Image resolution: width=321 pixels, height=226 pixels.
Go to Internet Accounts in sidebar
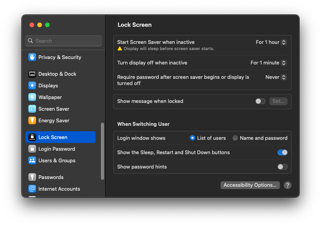[x=59, y=189]
